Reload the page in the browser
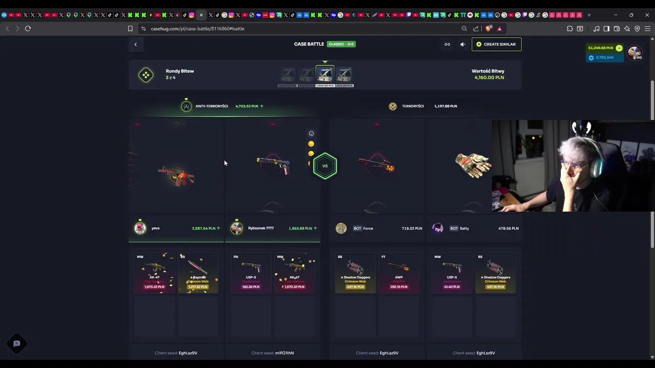The height and width of the screenshot is (368, 655). tap(28, 29)
